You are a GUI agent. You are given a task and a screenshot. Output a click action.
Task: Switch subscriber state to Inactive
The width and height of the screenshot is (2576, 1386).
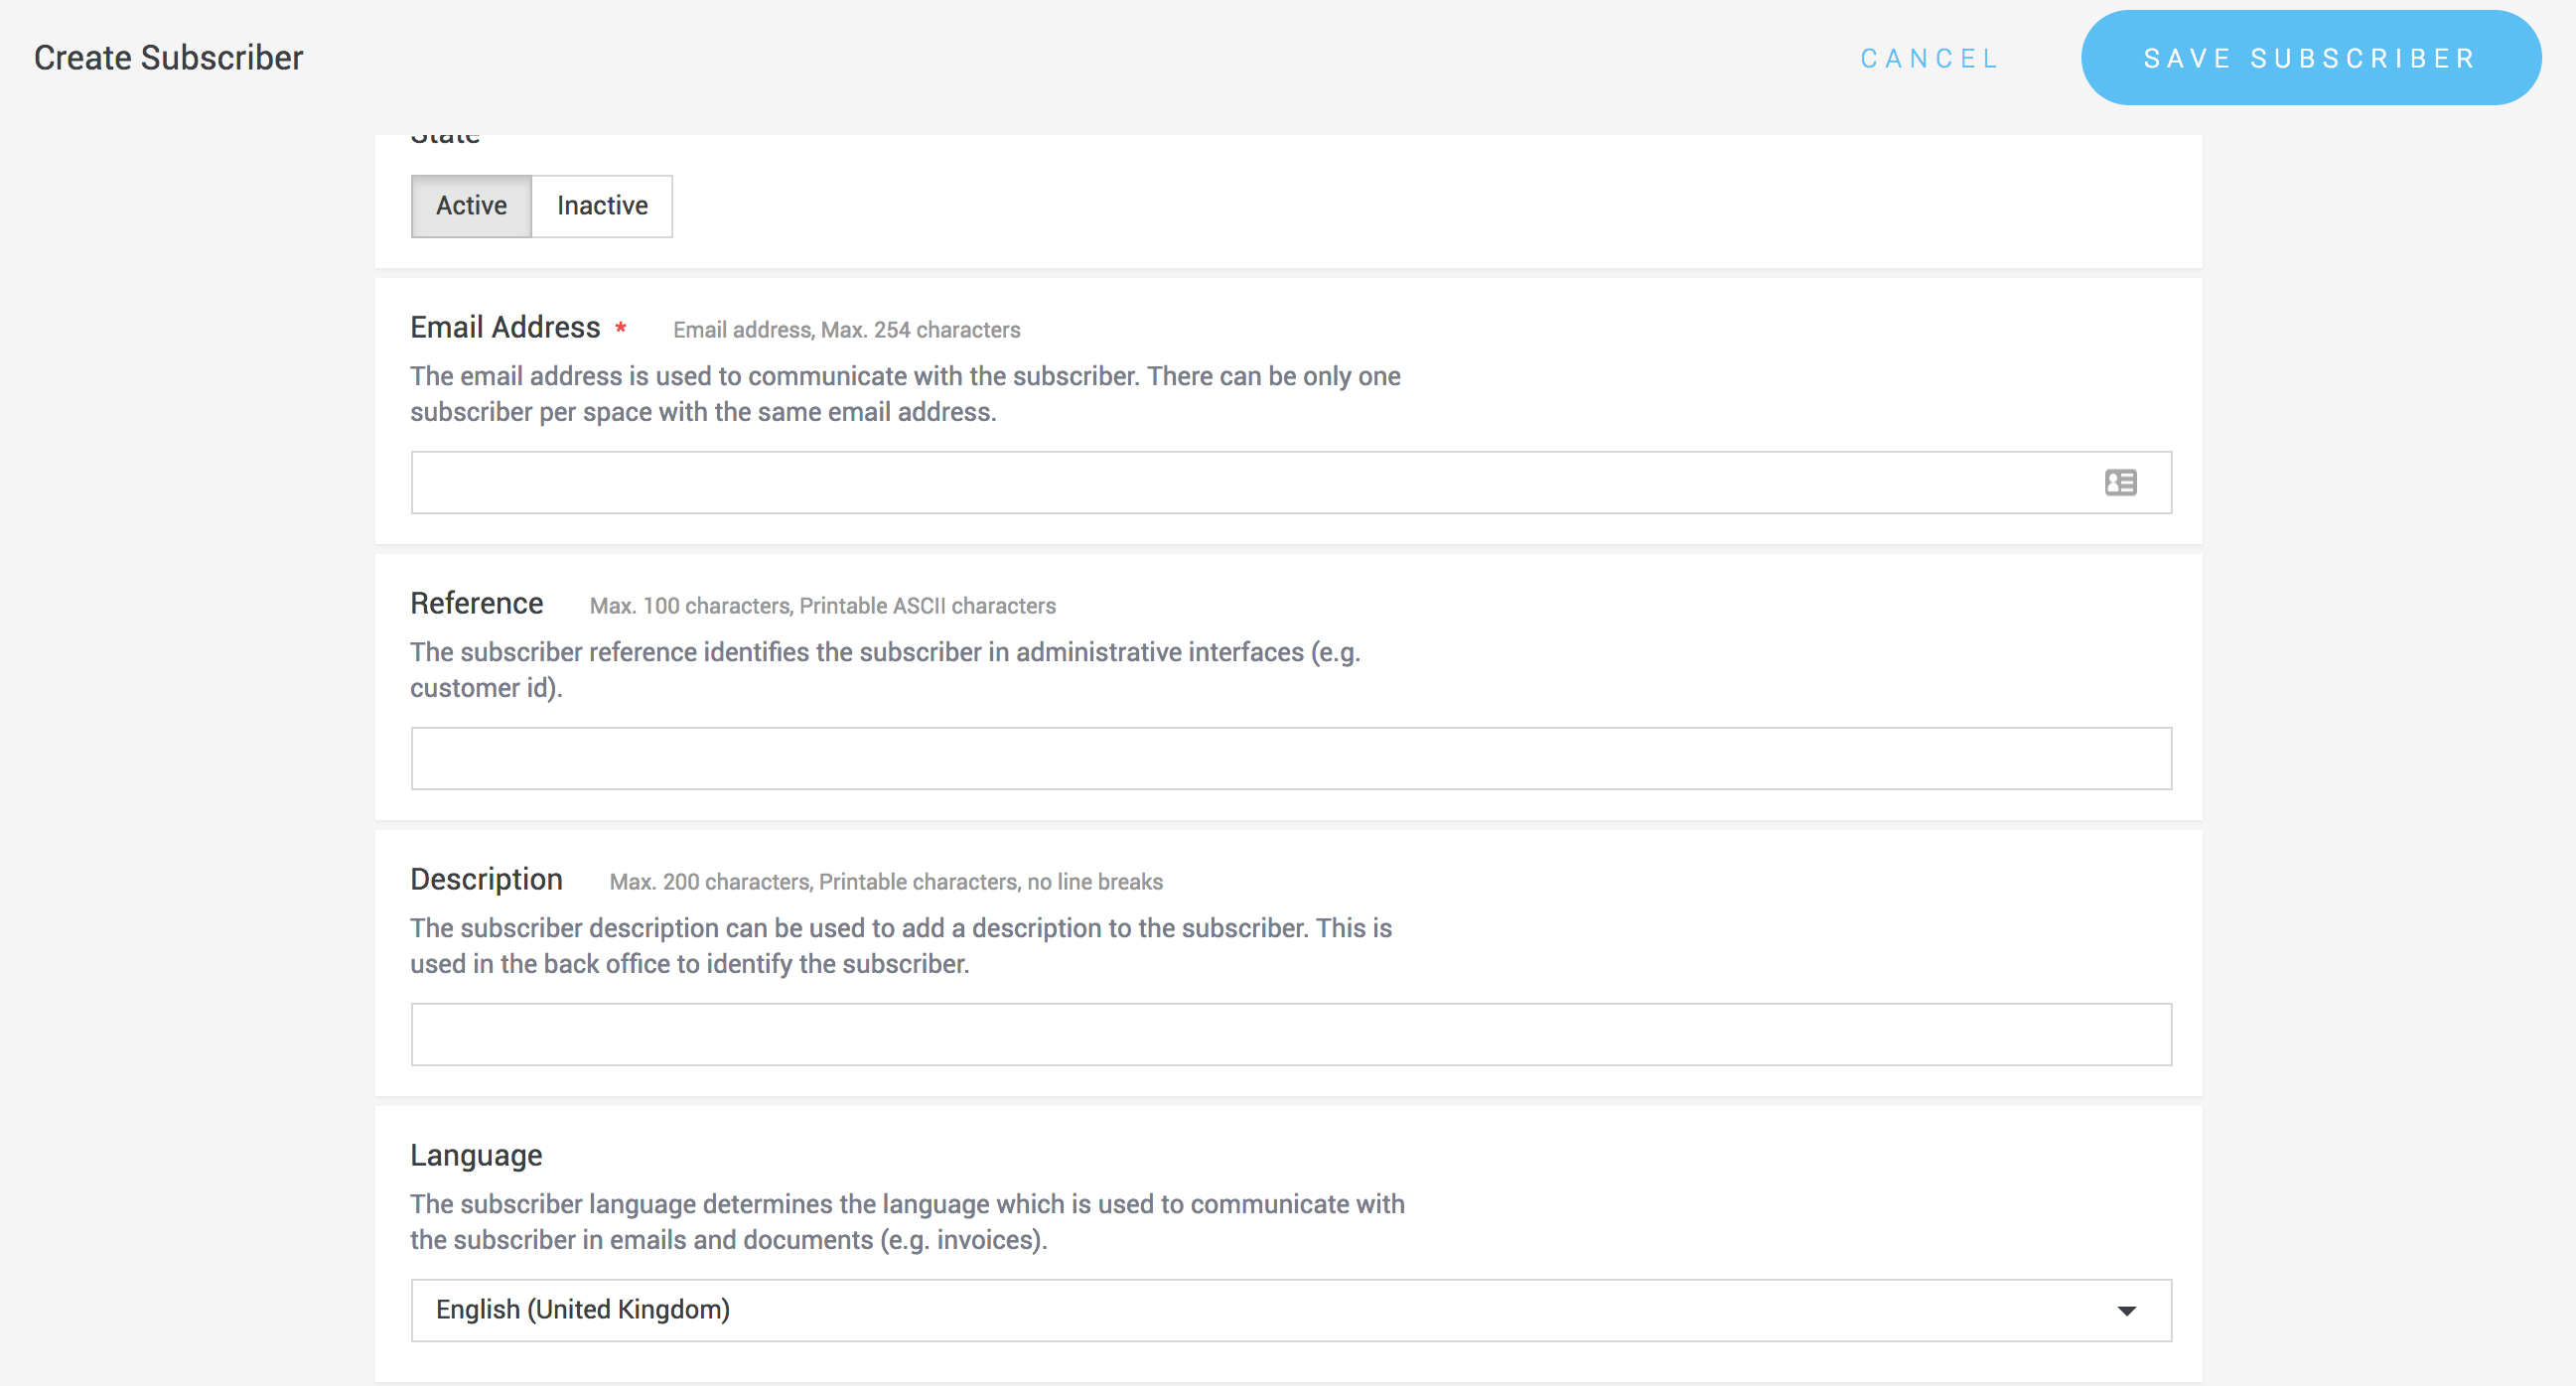(x=602, y=206)
